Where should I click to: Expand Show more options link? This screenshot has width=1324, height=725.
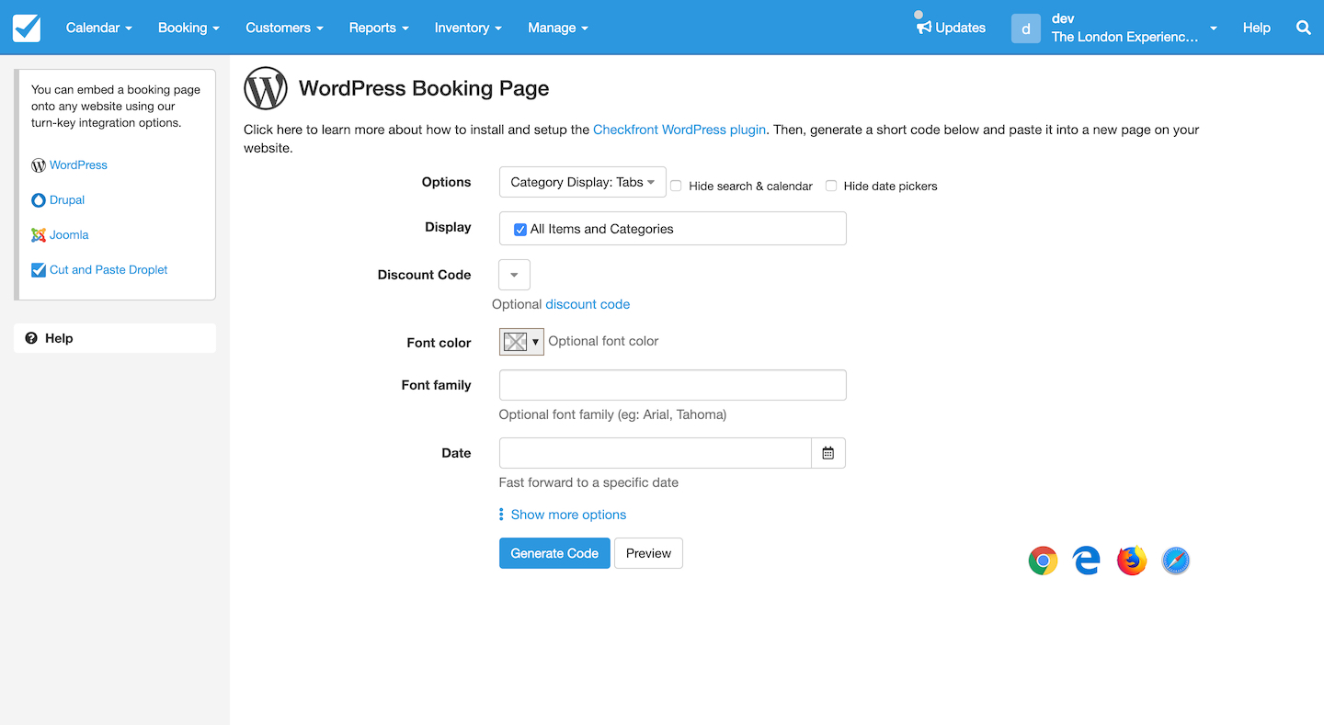coord(568,515)
